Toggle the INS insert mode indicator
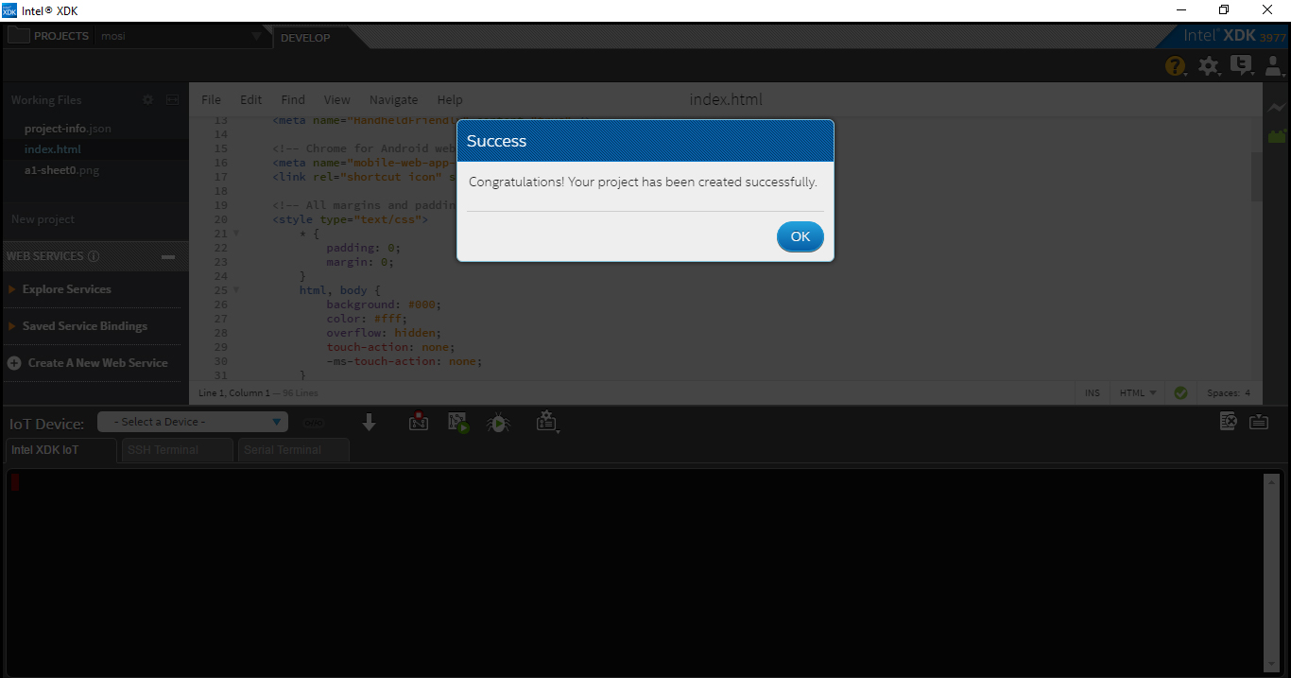This screenshot has width=1291, height=678. [x=1093, y=392]
